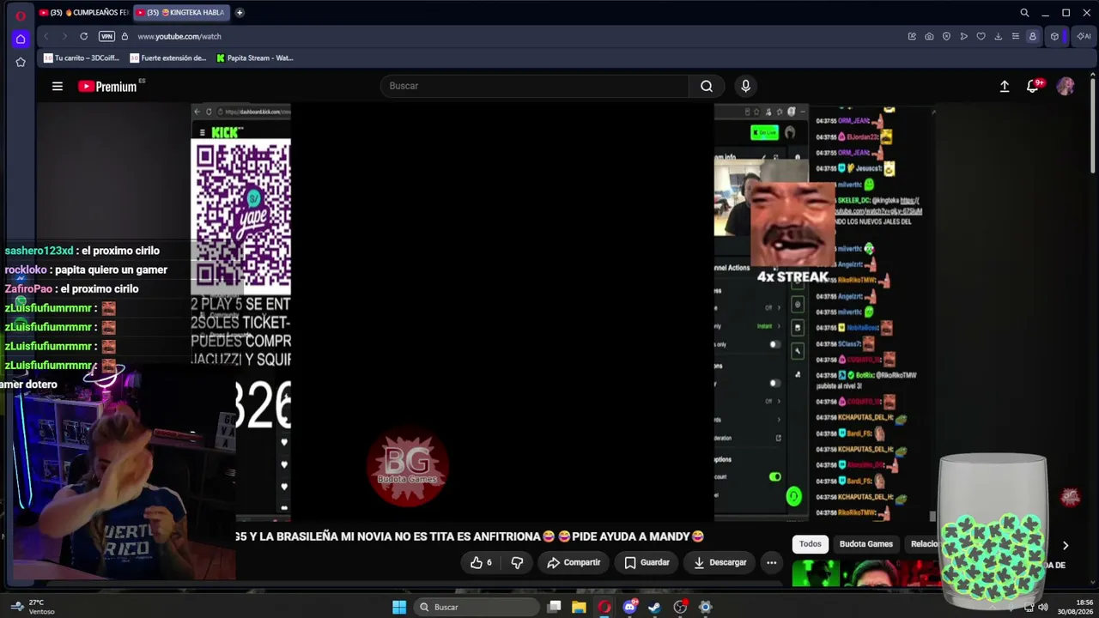Screen dimensions: 1099x618
Task: Click the Opera sidebar home icon
Action: point(21,39)
